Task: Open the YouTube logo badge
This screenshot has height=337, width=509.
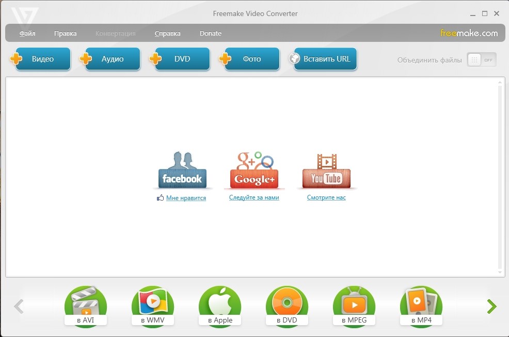Action: [x=326, y=171]
